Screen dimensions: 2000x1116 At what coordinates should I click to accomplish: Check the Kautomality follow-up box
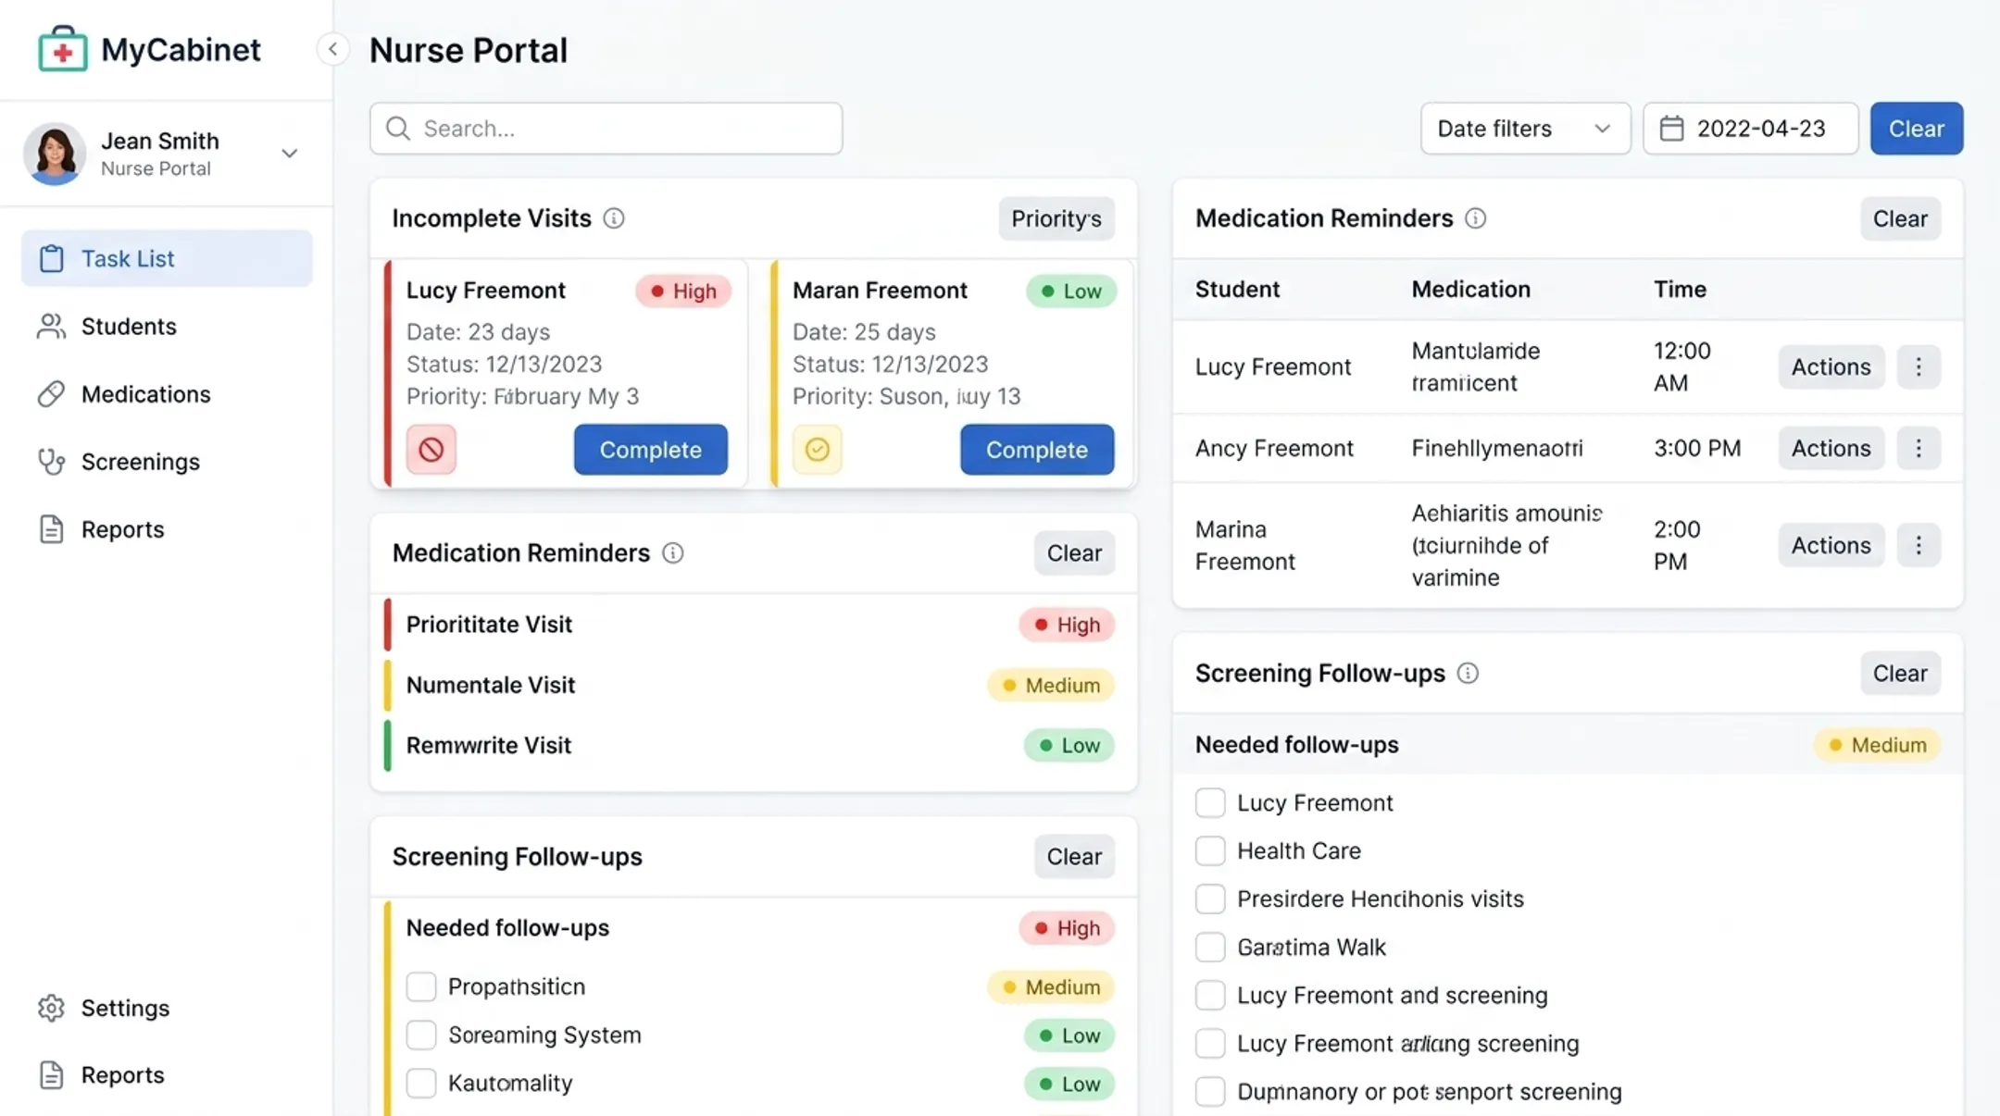421,1084
